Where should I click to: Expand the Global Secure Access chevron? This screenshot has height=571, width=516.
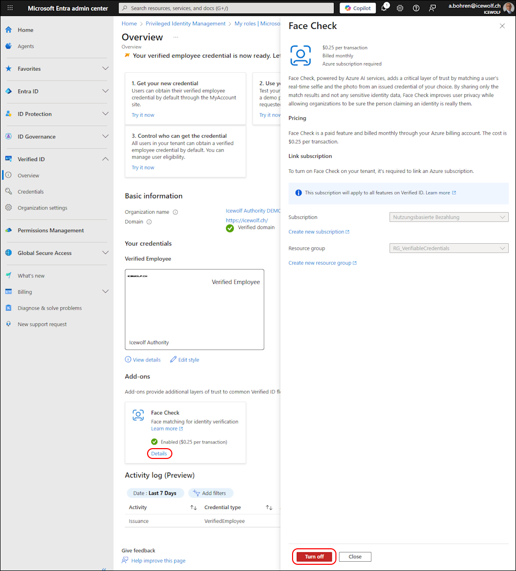(x=106, y=253)
